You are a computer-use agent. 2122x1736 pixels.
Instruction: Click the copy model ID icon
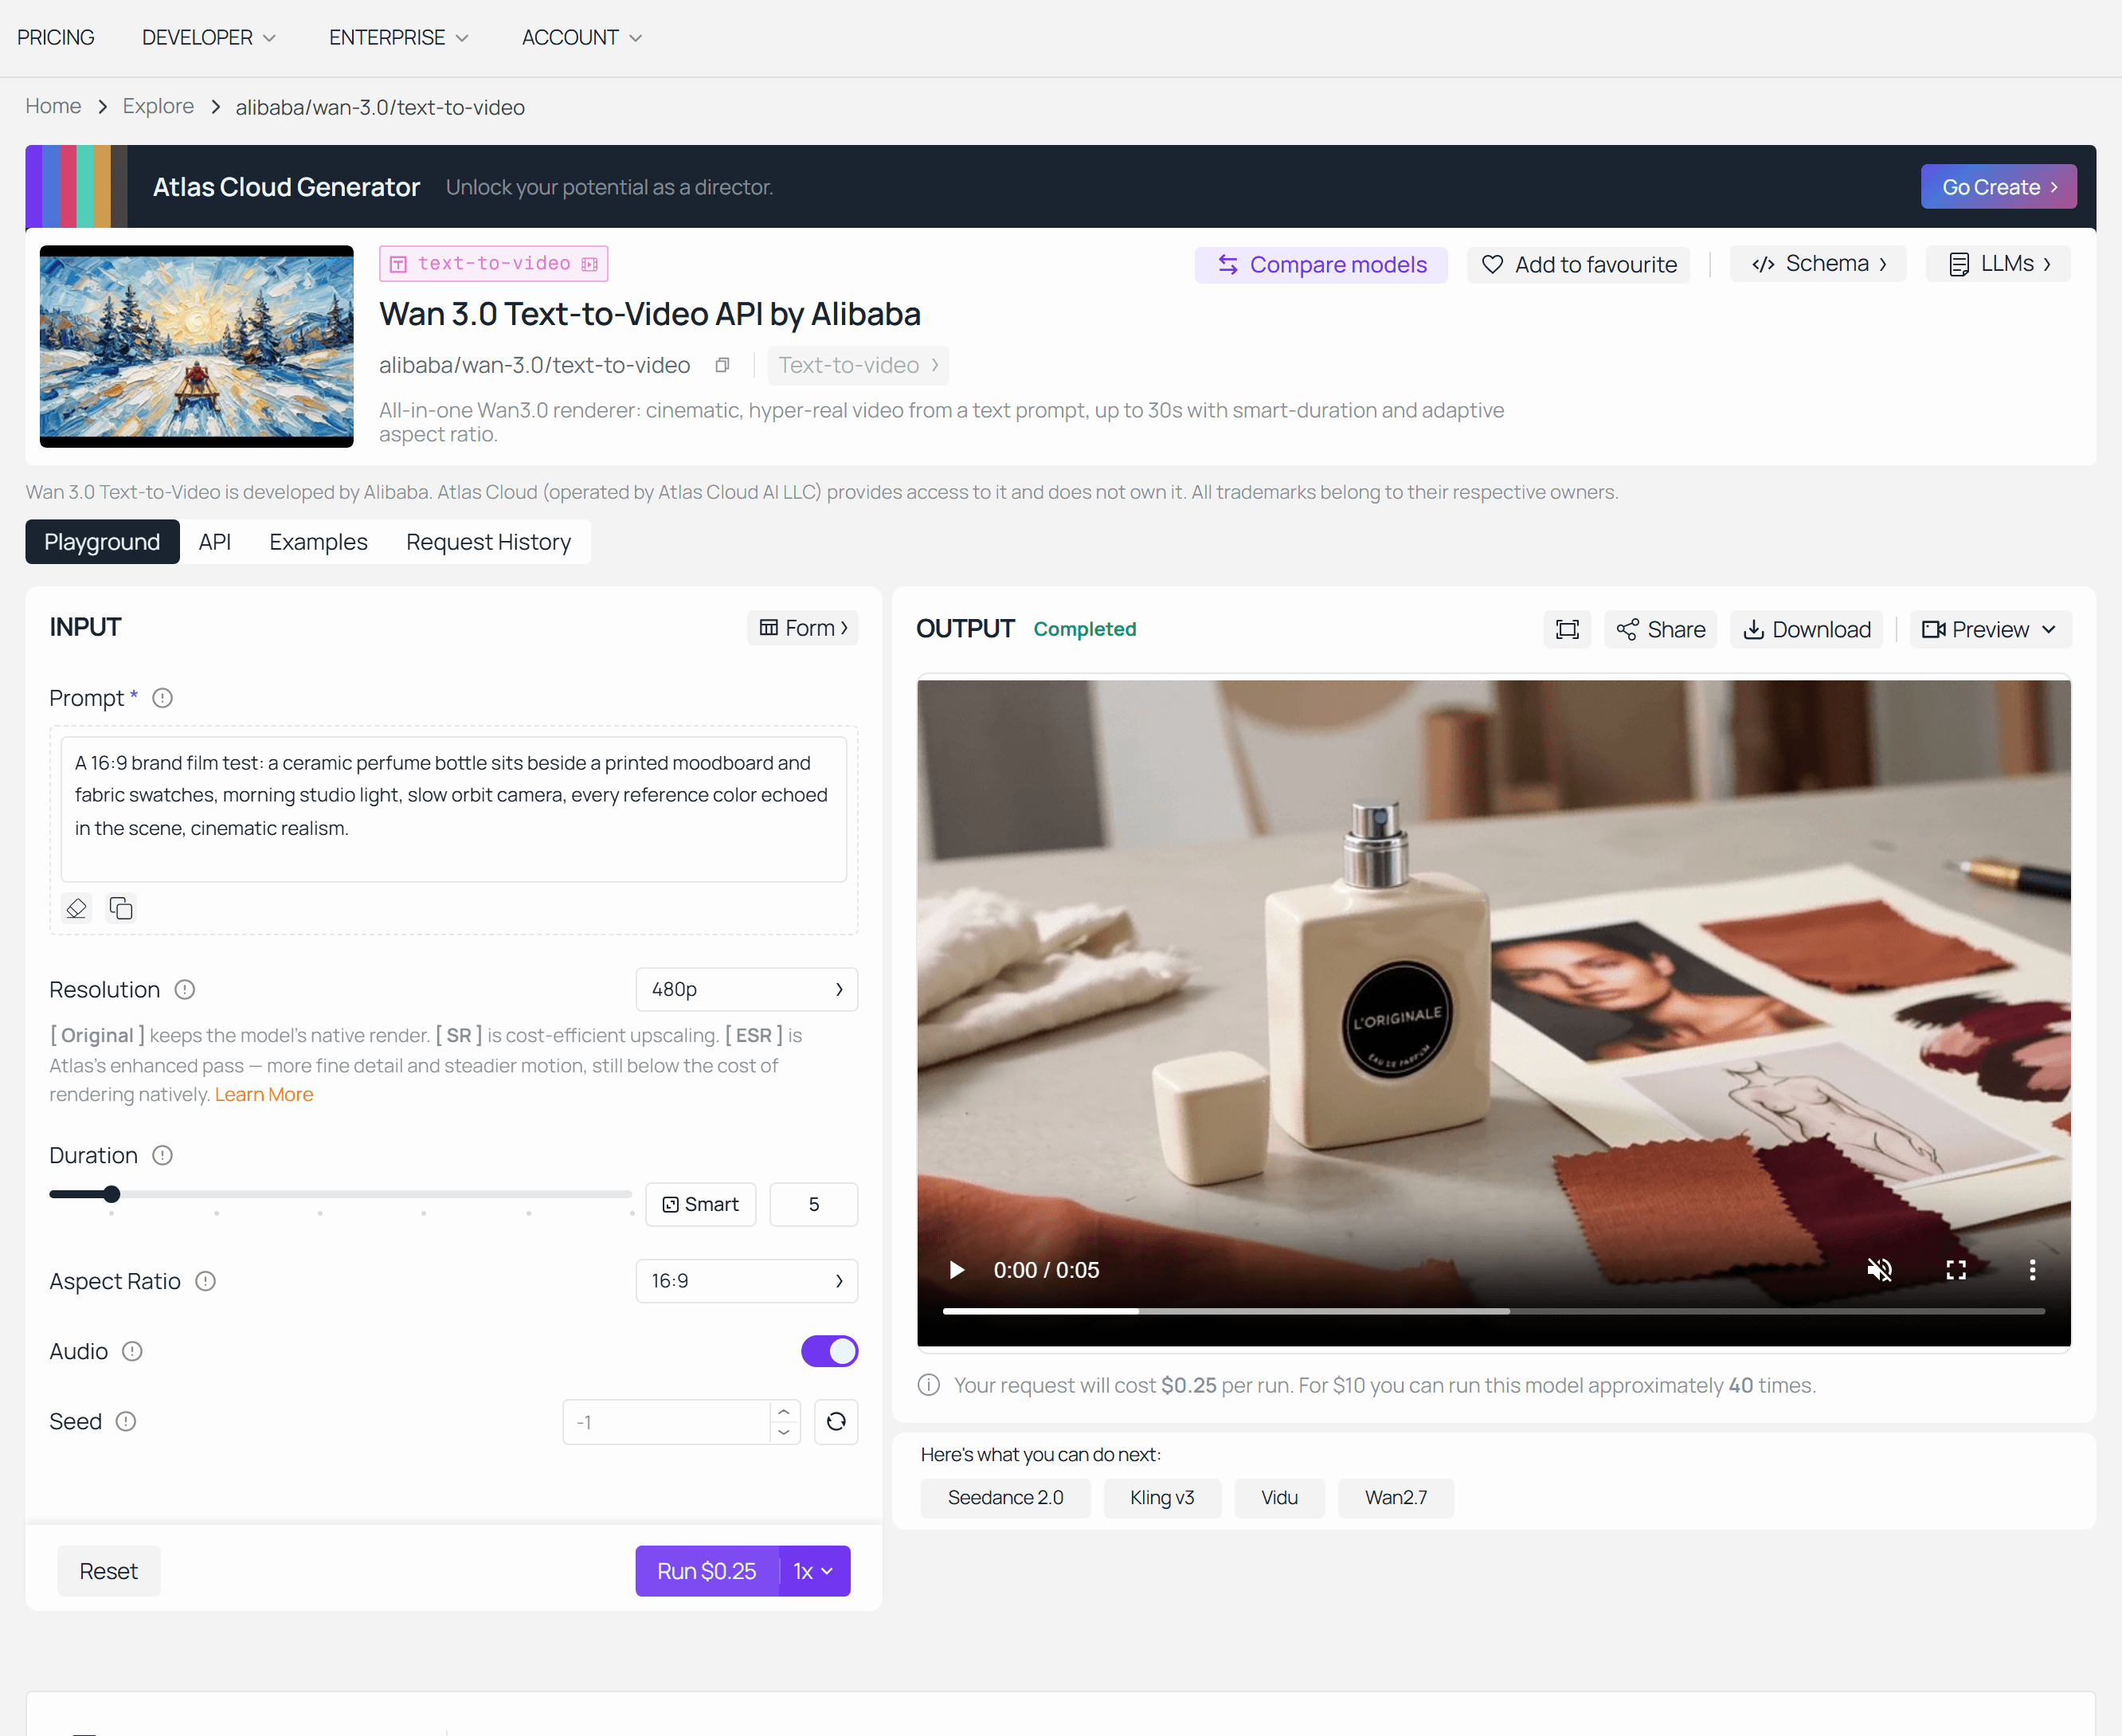point(722,365)
